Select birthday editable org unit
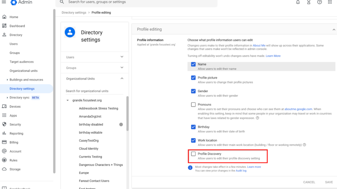The width and height of the screenshot is (337, 189). coord(91,133)
